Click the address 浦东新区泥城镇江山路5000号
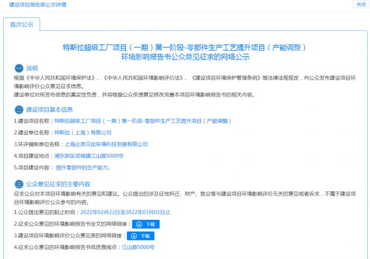Image resolution: width=370 pixels, height=259 pixels. coord(89,156)
